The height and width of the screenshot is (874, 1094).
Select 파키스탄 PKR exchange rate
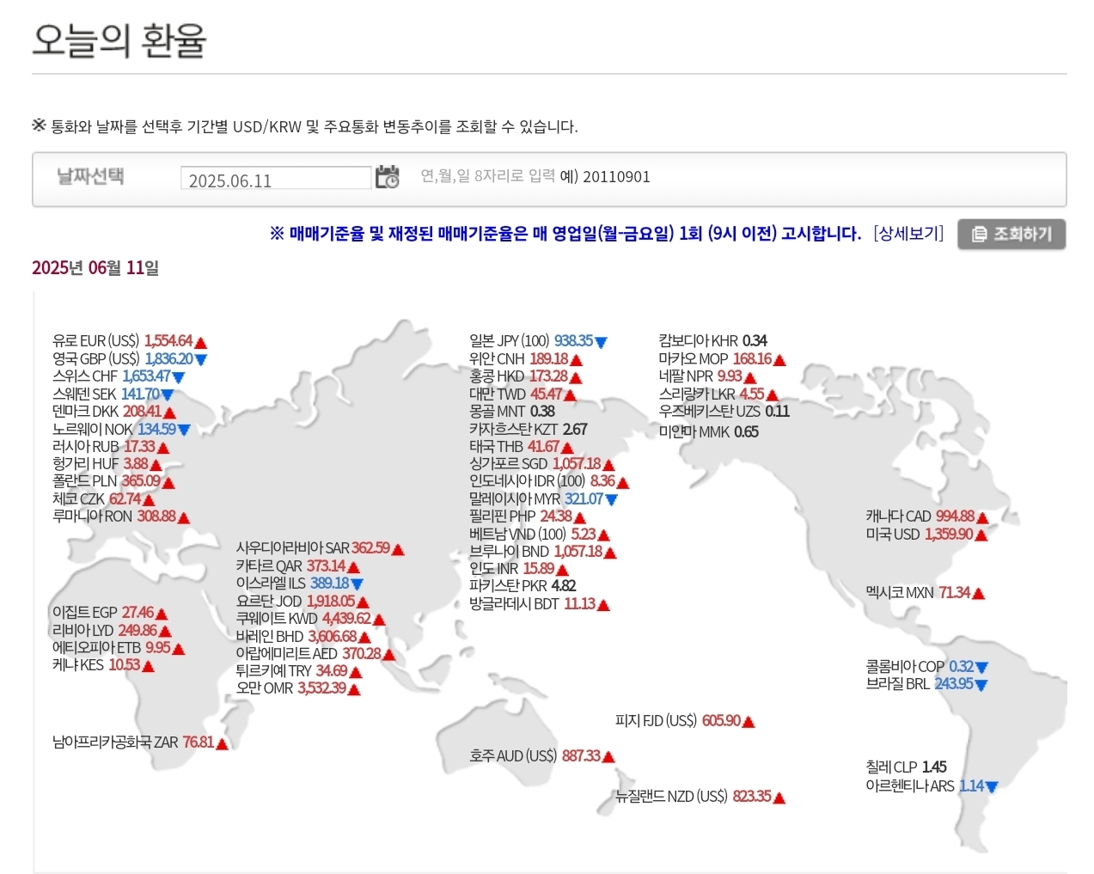point(523,586)
